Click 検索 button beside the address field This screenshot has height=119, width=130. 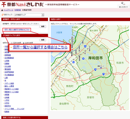pyautogui.click(x=43, y=26)
